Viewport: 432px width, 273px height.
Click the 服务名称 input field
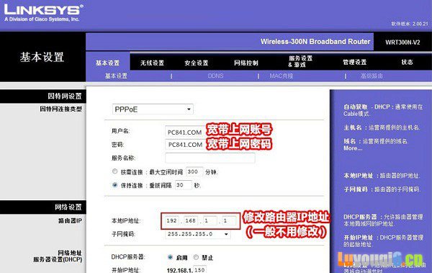[210, 158]
